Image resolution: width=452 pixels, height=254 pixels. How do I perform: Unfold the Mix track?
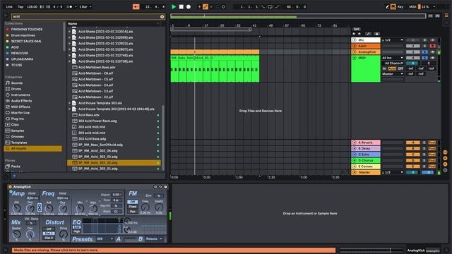[355, 40]
